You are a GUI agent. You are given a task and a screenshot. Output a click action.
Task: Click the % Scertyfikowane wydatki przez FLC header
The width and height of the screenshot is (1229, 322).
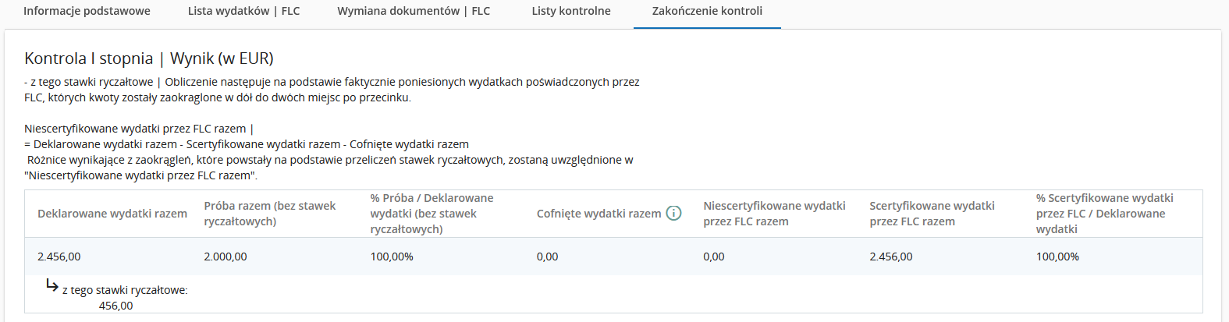tap(1104, 214)
